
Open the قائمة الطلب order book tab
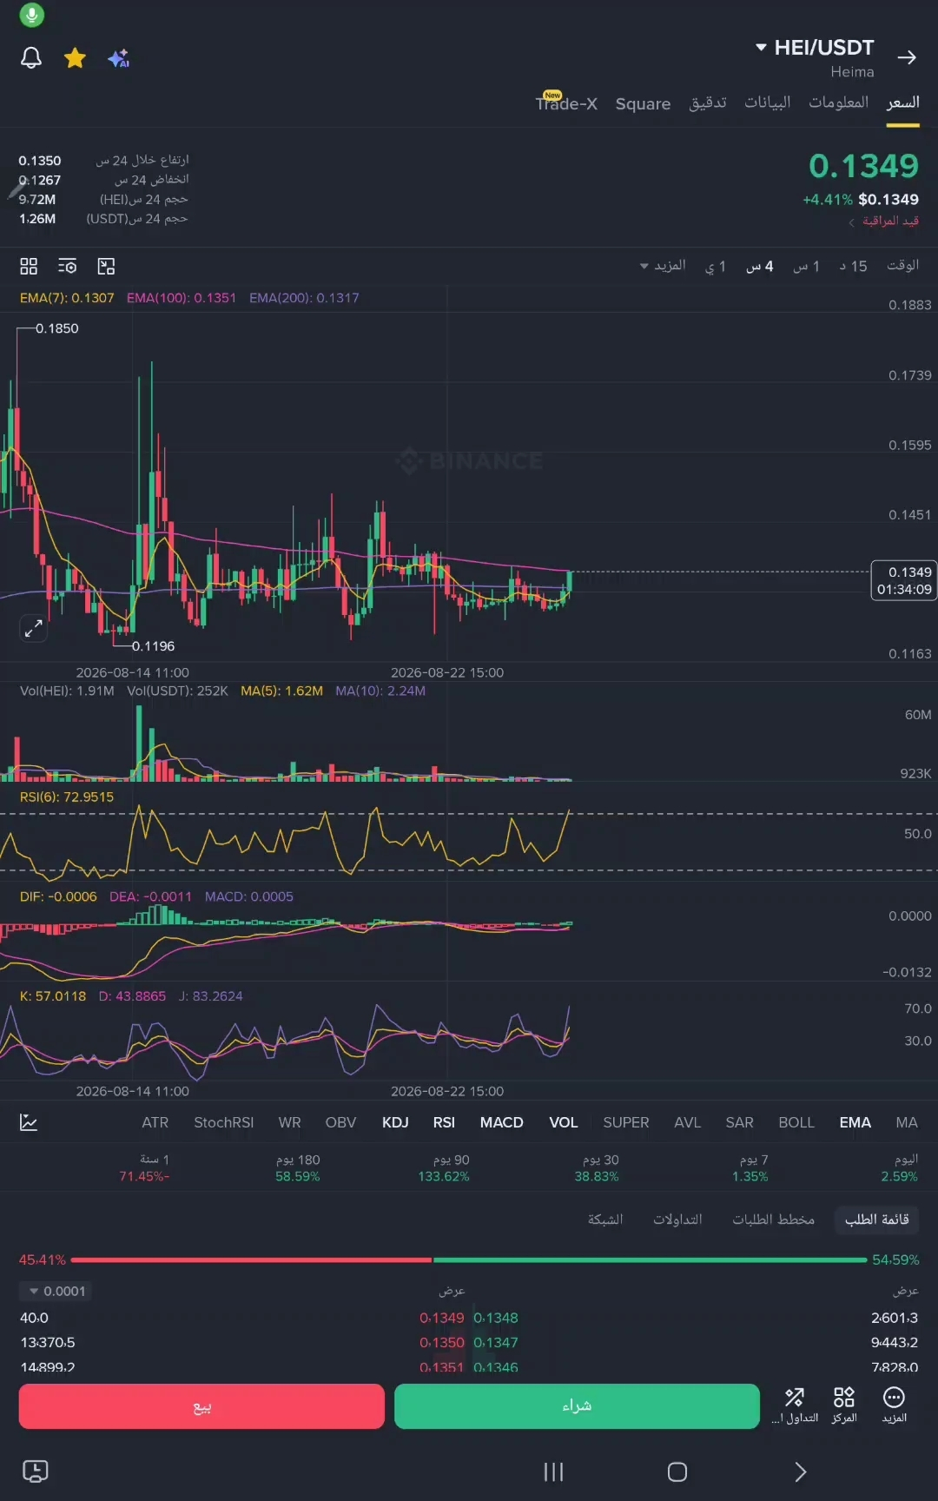pos(877,1220)
